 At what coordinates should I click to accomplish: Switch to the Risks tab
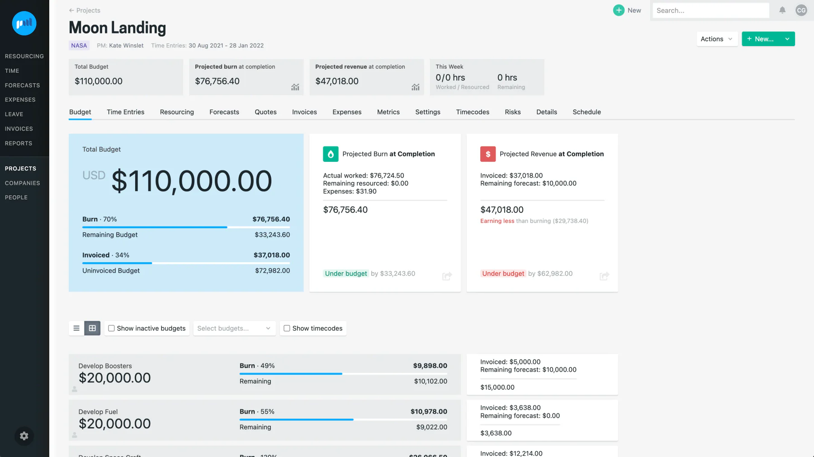pos(513,112)
